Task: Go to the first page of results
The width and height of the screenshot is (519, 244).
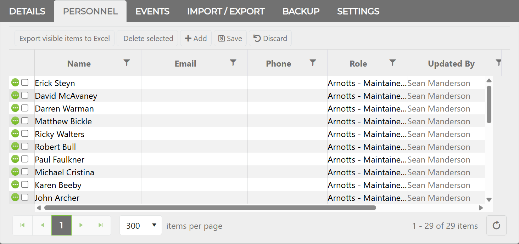Action: pos(23,225)
